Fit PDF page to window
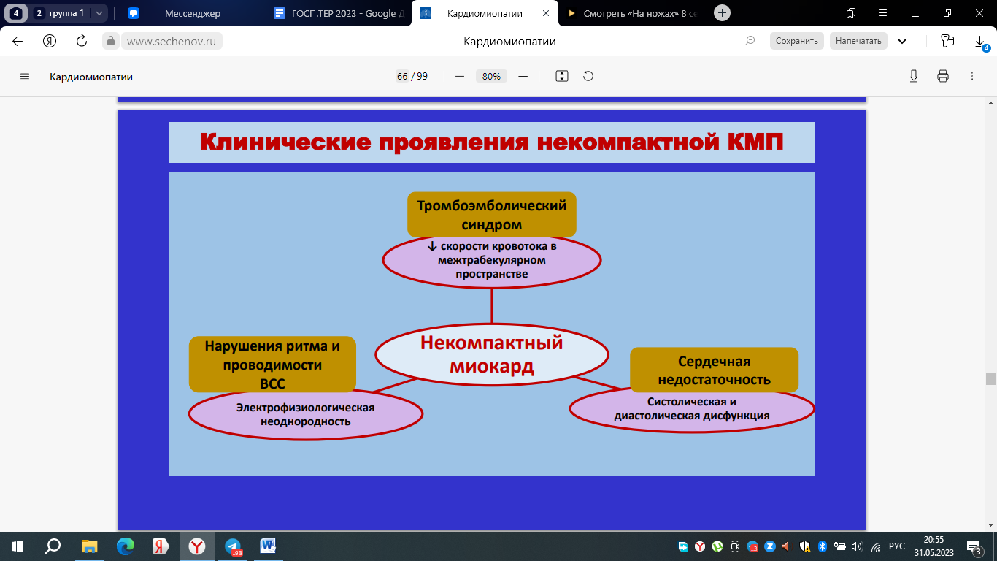The width and height of the screenshot is (997, 561). 561,76
